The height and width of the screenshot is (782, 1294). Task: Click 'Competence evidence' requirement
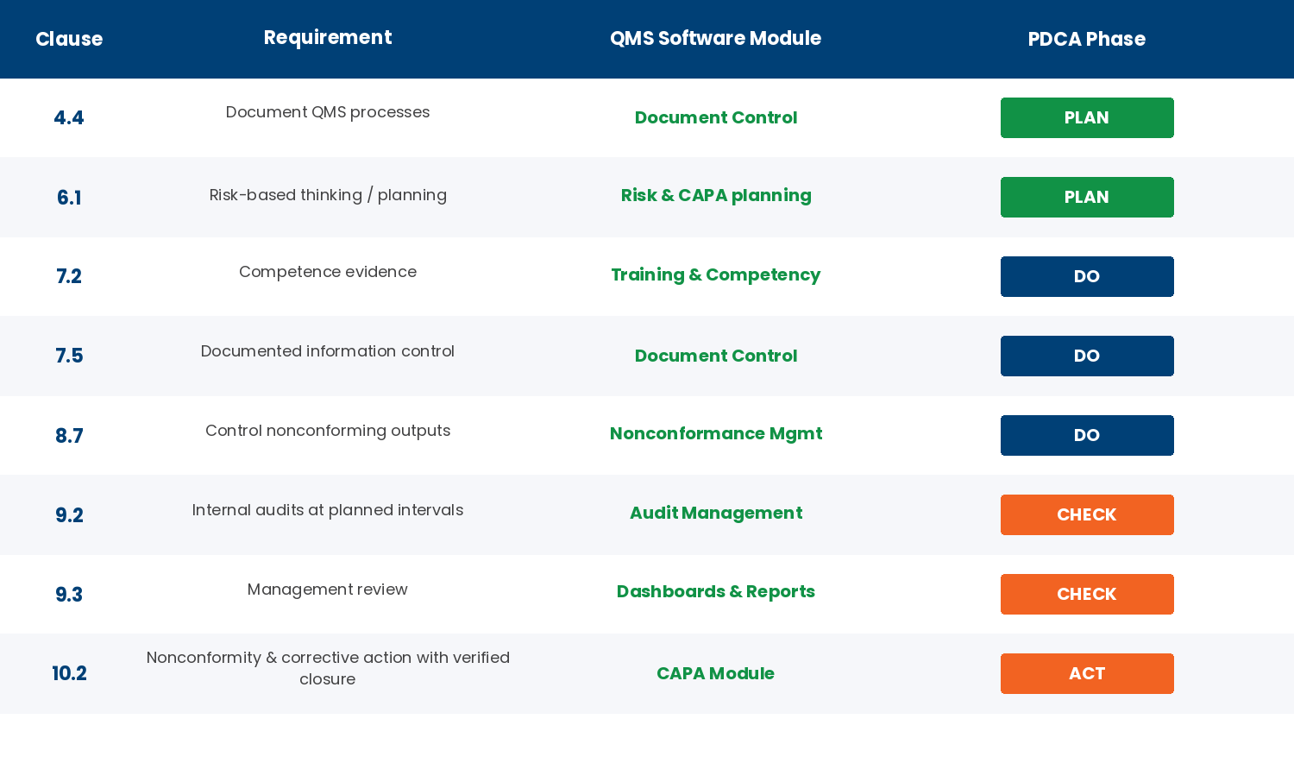click(x=328, y=272)
